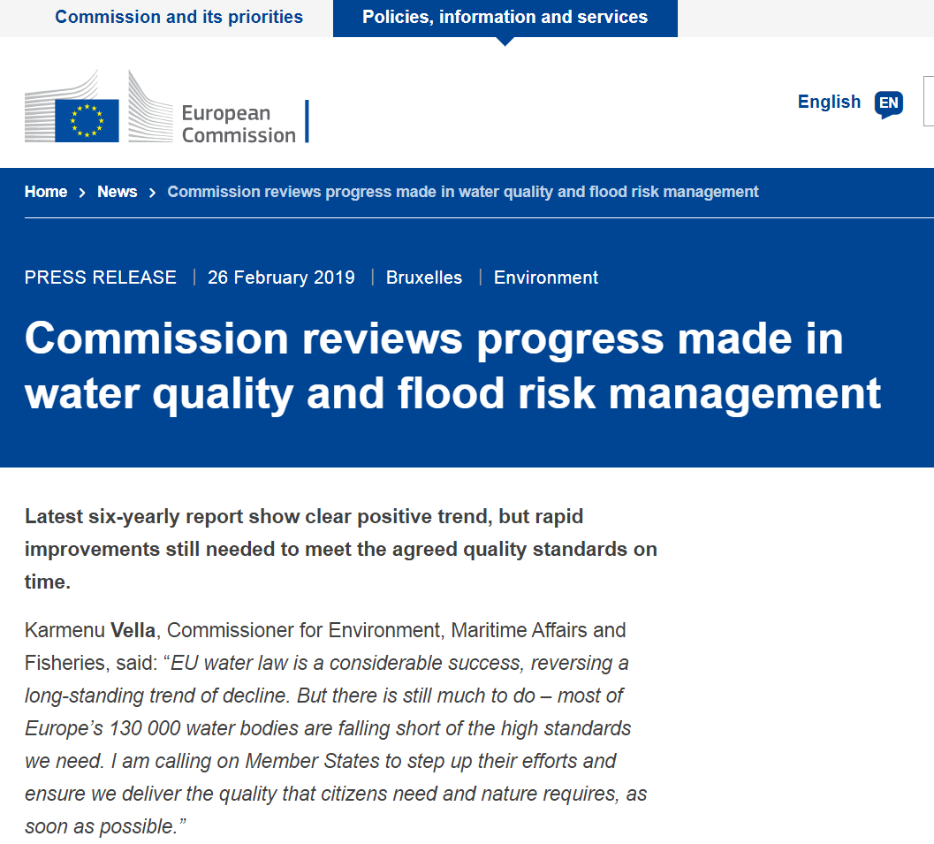Screen dimensions: 934x844
Task: Click the Bruxelles location label
Action: pos(424,278)
